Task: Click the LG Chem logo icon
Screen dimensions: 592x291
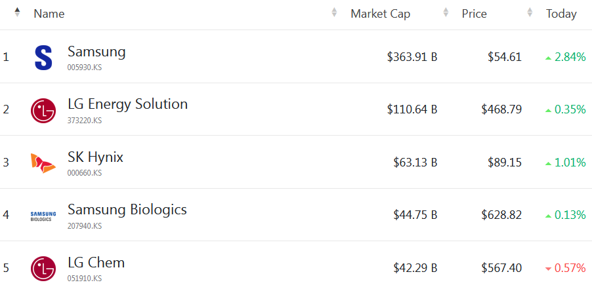Action: point(43,268)
